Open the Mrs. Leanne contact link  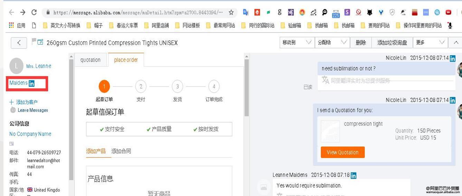tap(39, 66)
